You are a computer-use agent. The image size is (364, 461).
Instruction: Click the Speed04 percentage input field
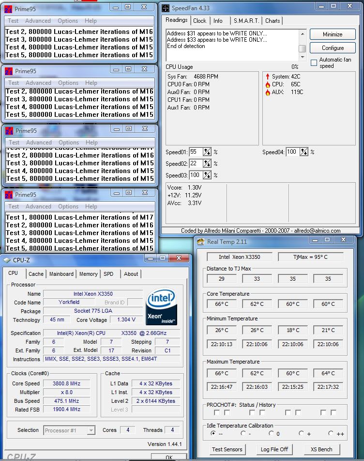[293, 152]
